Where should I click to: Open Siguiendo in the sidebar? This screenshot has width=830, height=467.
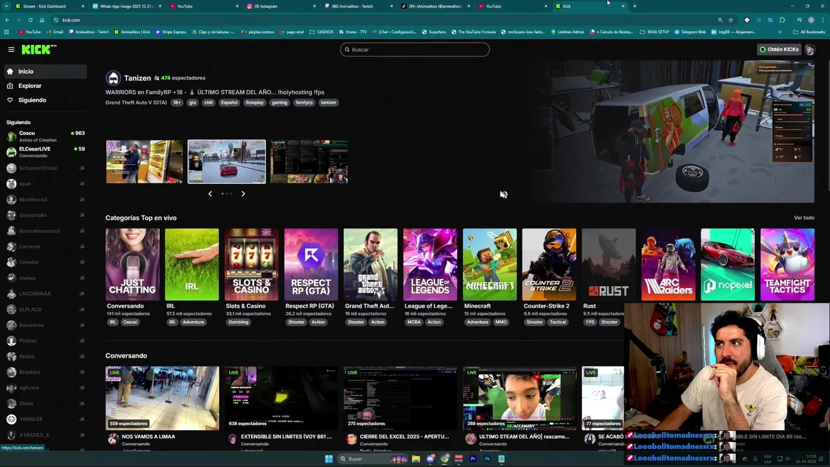(45, 100)
